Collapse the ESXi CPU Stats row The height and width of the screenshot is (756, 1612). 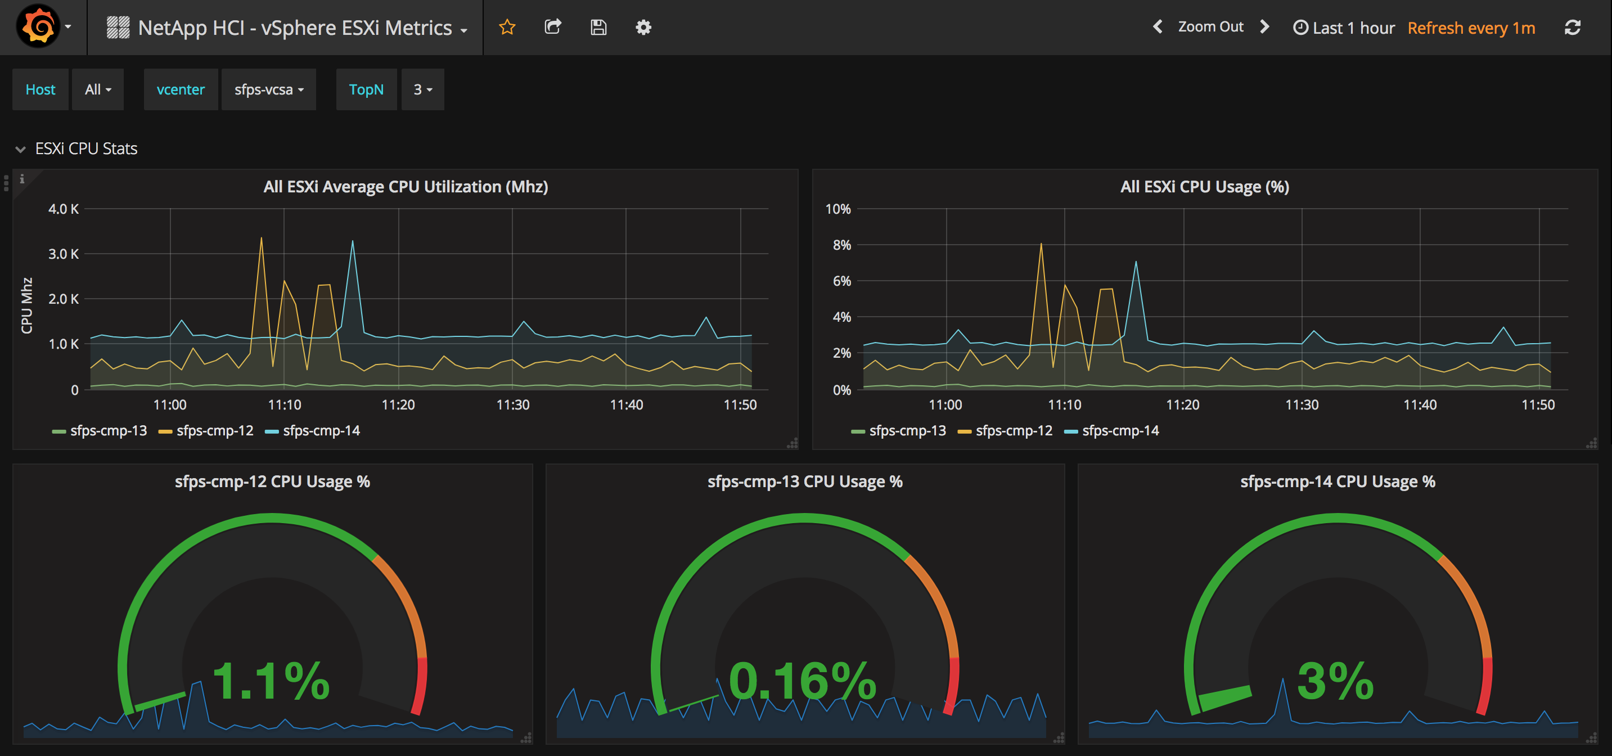pos(21,149)
